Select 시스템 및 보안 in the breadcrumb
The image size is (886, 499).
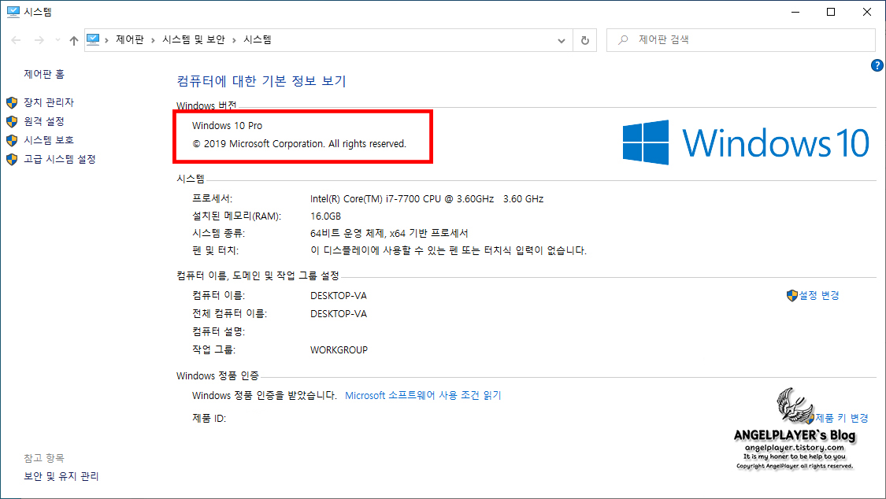194,39
